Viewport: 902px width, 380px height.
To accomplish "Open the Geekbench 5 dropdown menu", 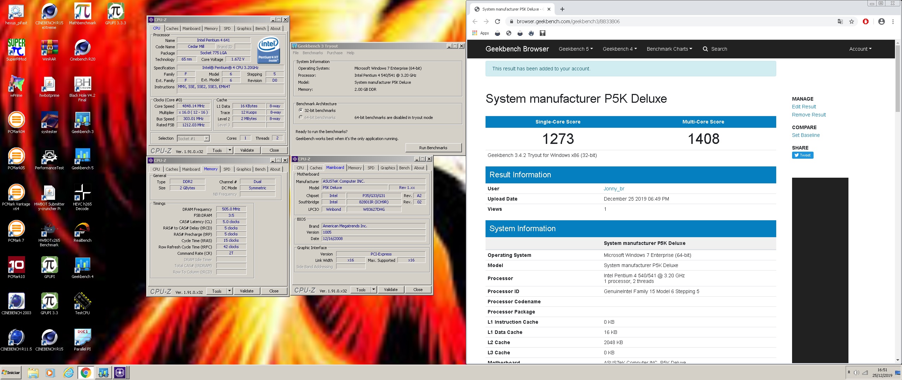I will coord(576,49).
